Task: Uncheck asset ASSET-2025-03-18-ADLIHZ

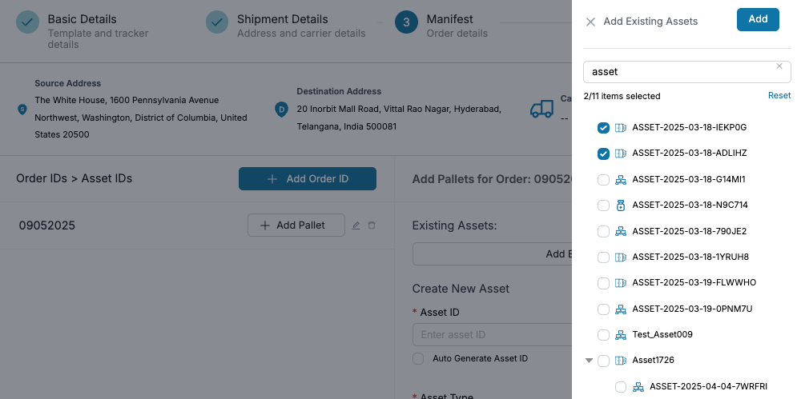Action: [x=604, y=154]
